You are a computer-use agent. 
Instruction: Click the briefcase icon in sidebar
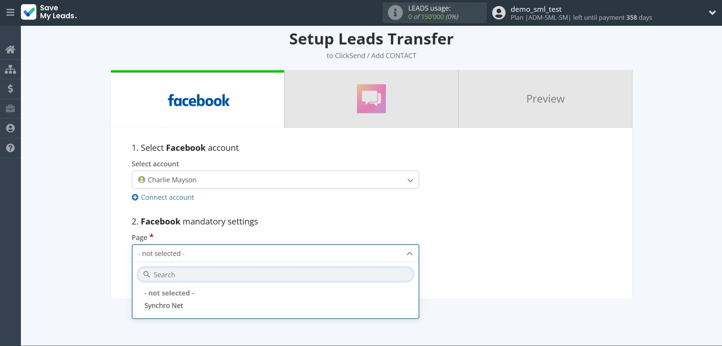[x=10, y=109]
